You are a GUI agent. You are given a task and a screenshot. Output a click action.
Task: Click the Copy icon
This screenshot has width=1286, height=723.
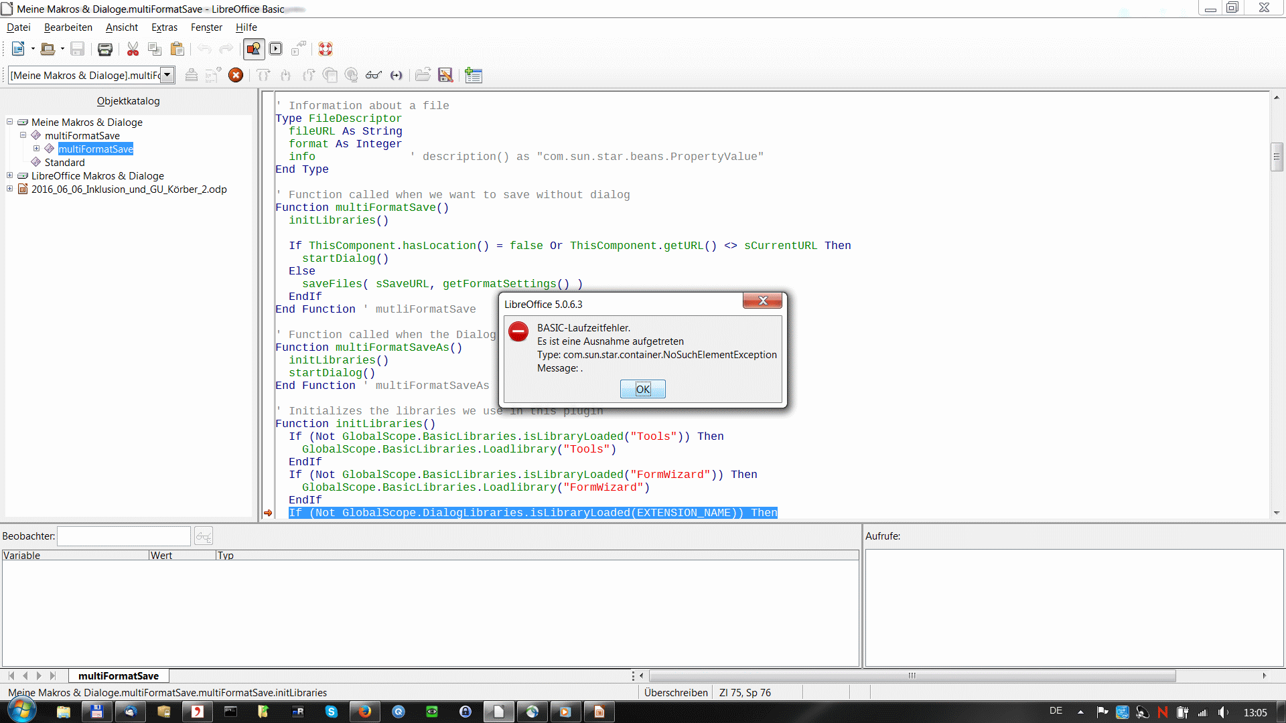tap(155, 49)
